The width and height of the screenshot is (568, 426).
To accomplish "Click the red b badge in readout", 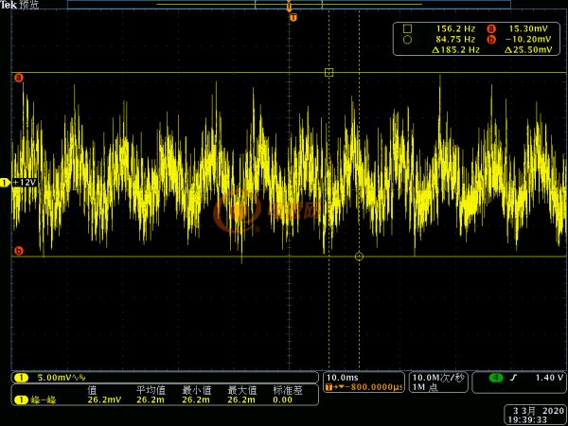I will point(491,40).
